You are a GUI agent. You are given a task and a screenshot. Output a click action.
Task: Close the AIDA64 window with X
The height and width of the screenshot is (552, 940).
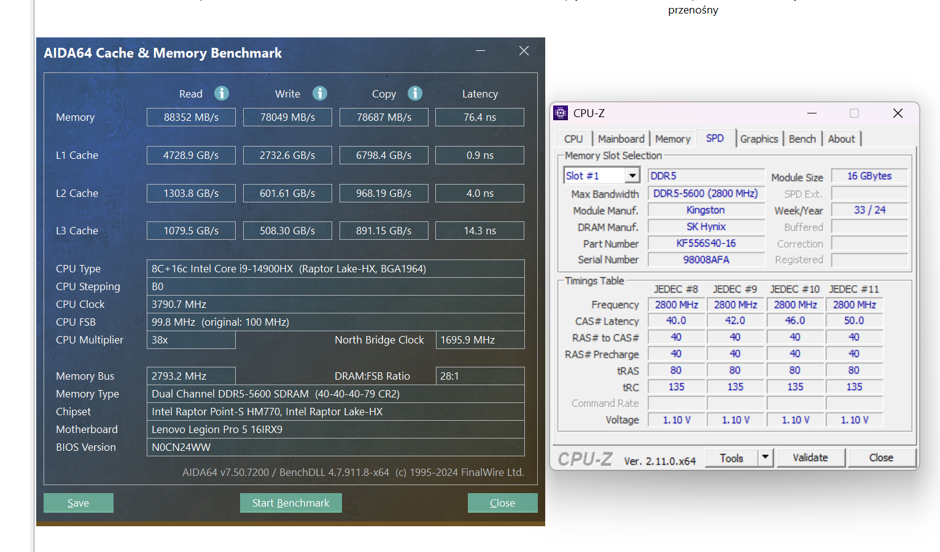click(x=524, y=51)
